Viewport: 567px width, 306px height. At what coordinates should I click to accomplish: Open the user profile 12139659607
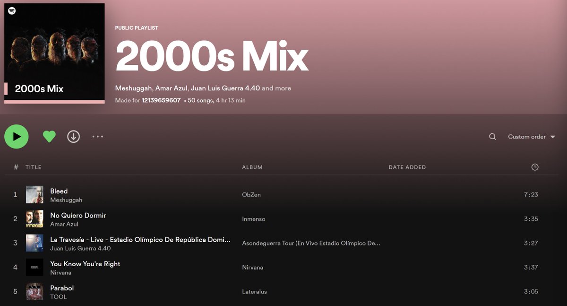coord(161,100)
